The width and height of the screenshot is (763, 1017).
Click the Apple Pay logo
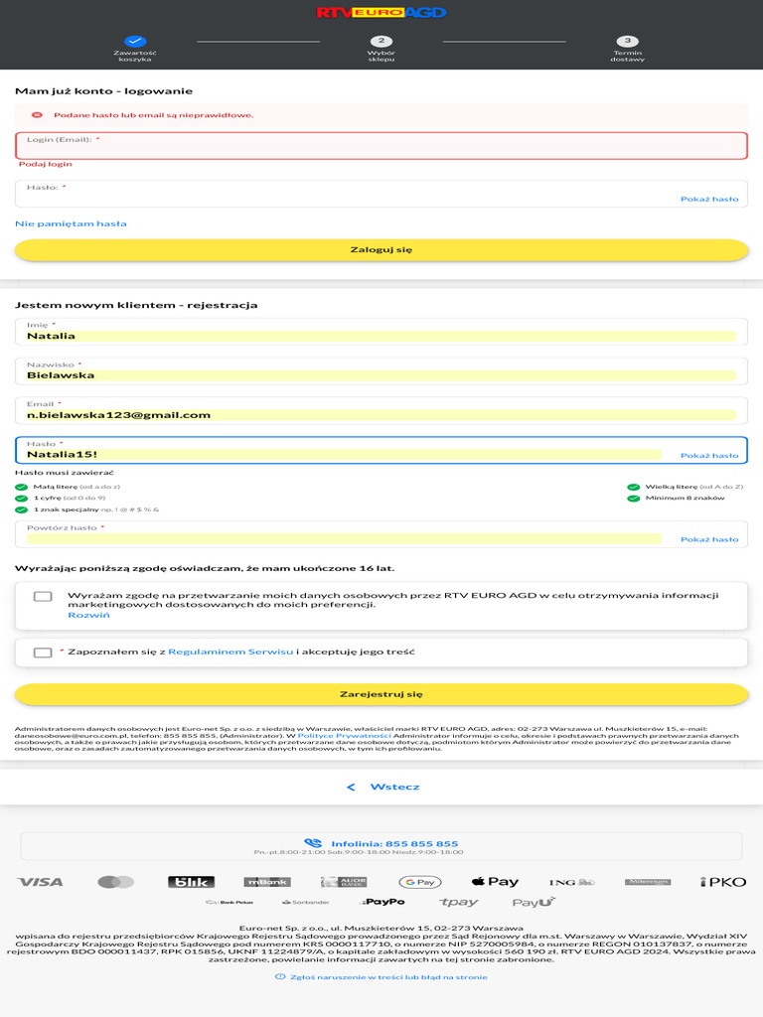pos(495,882)
